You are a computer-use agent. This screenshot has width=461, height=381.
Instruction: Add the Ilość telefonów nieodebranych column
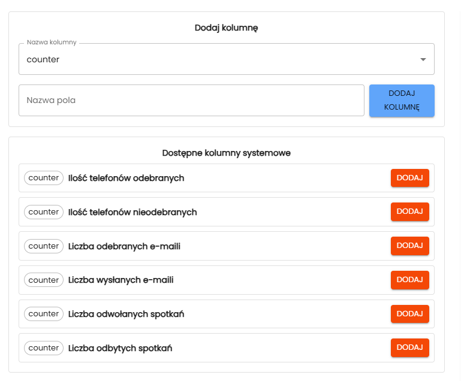409,212
